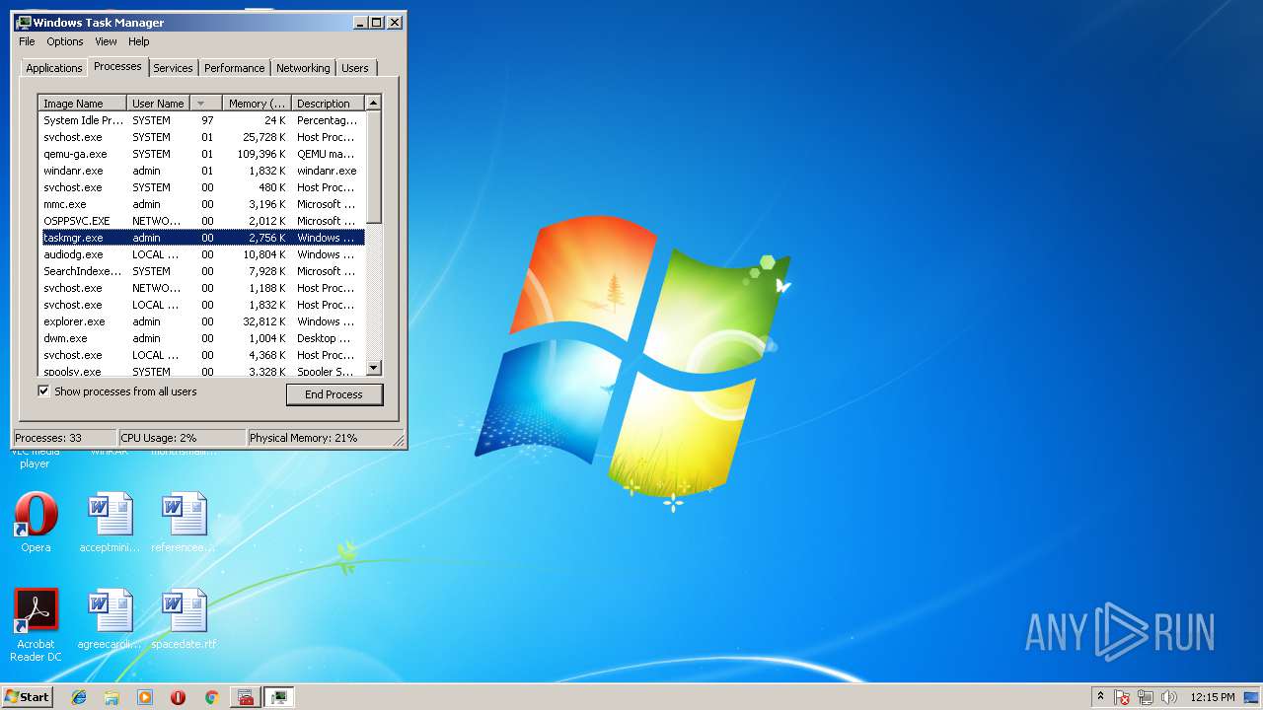Image resolution: width=1263 pixels, height=710 pixels.
Task: Launch Opera from the taskbar
Action: coord(178,697)
